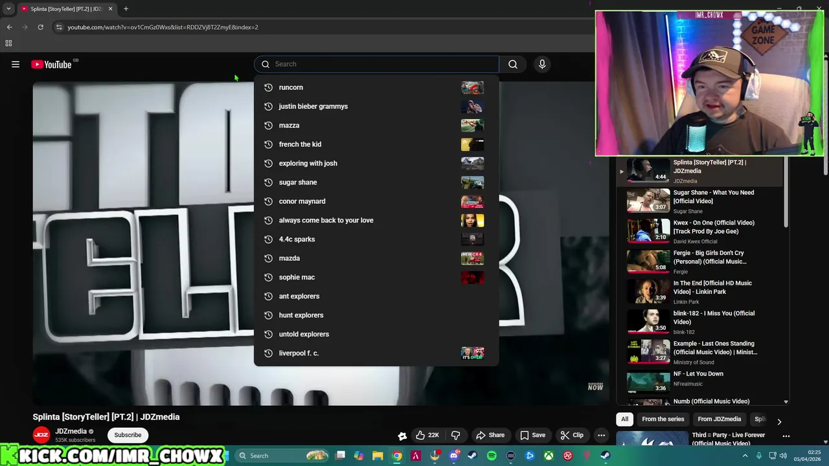Reload the page in Chrome
Screen dimensions: 829x466
40,27
